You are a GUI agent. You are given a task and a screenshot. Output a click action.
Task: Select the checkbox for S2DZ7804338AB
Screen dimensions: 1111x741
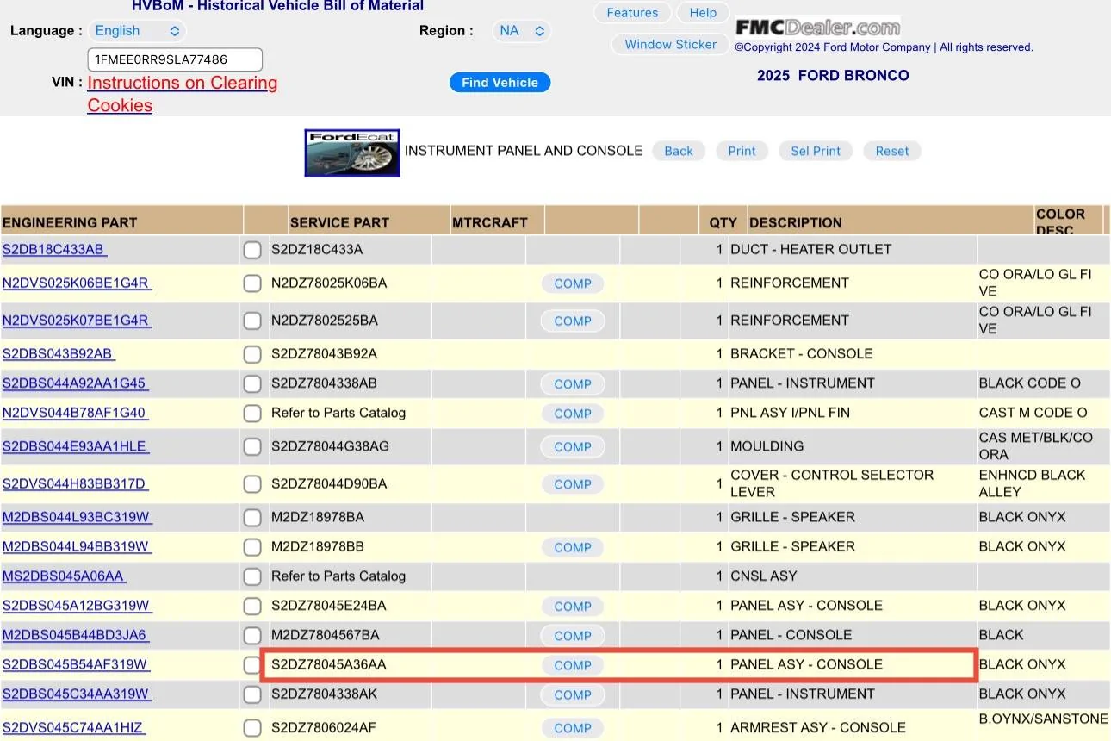pyautogui.click(x=252, y=383)
